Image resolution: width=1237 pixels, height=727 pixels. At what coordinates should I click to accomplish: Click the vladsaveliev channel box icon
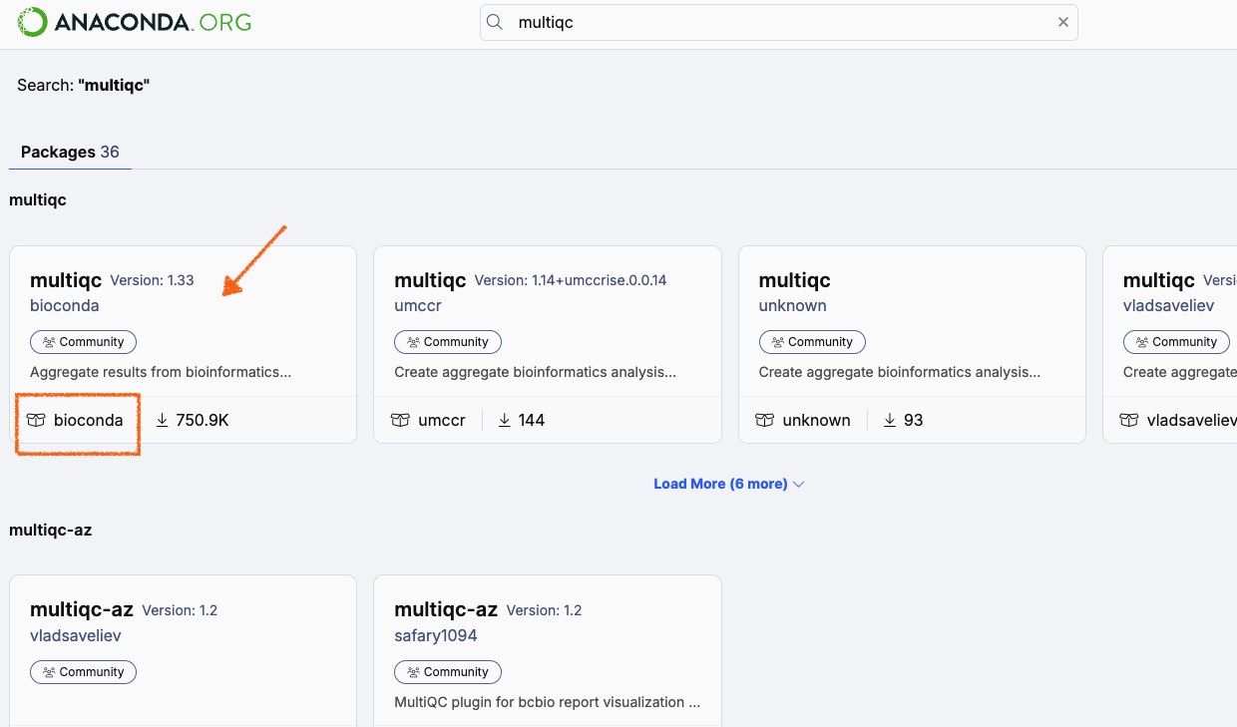[x=1129, y=420]
